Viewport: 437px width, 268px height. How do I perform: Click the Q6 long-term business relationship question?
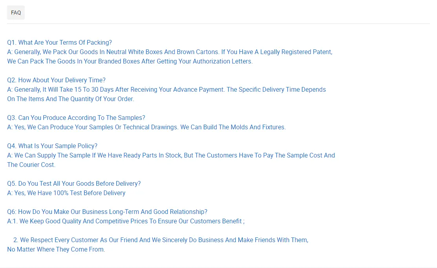click(x=107, y=212)
